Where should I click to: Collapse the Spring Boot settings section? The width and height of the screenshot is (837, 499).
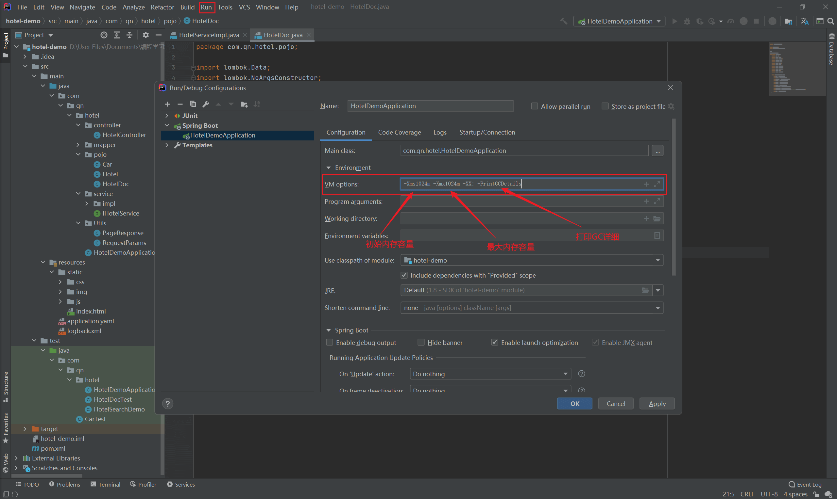click(329, 330)
